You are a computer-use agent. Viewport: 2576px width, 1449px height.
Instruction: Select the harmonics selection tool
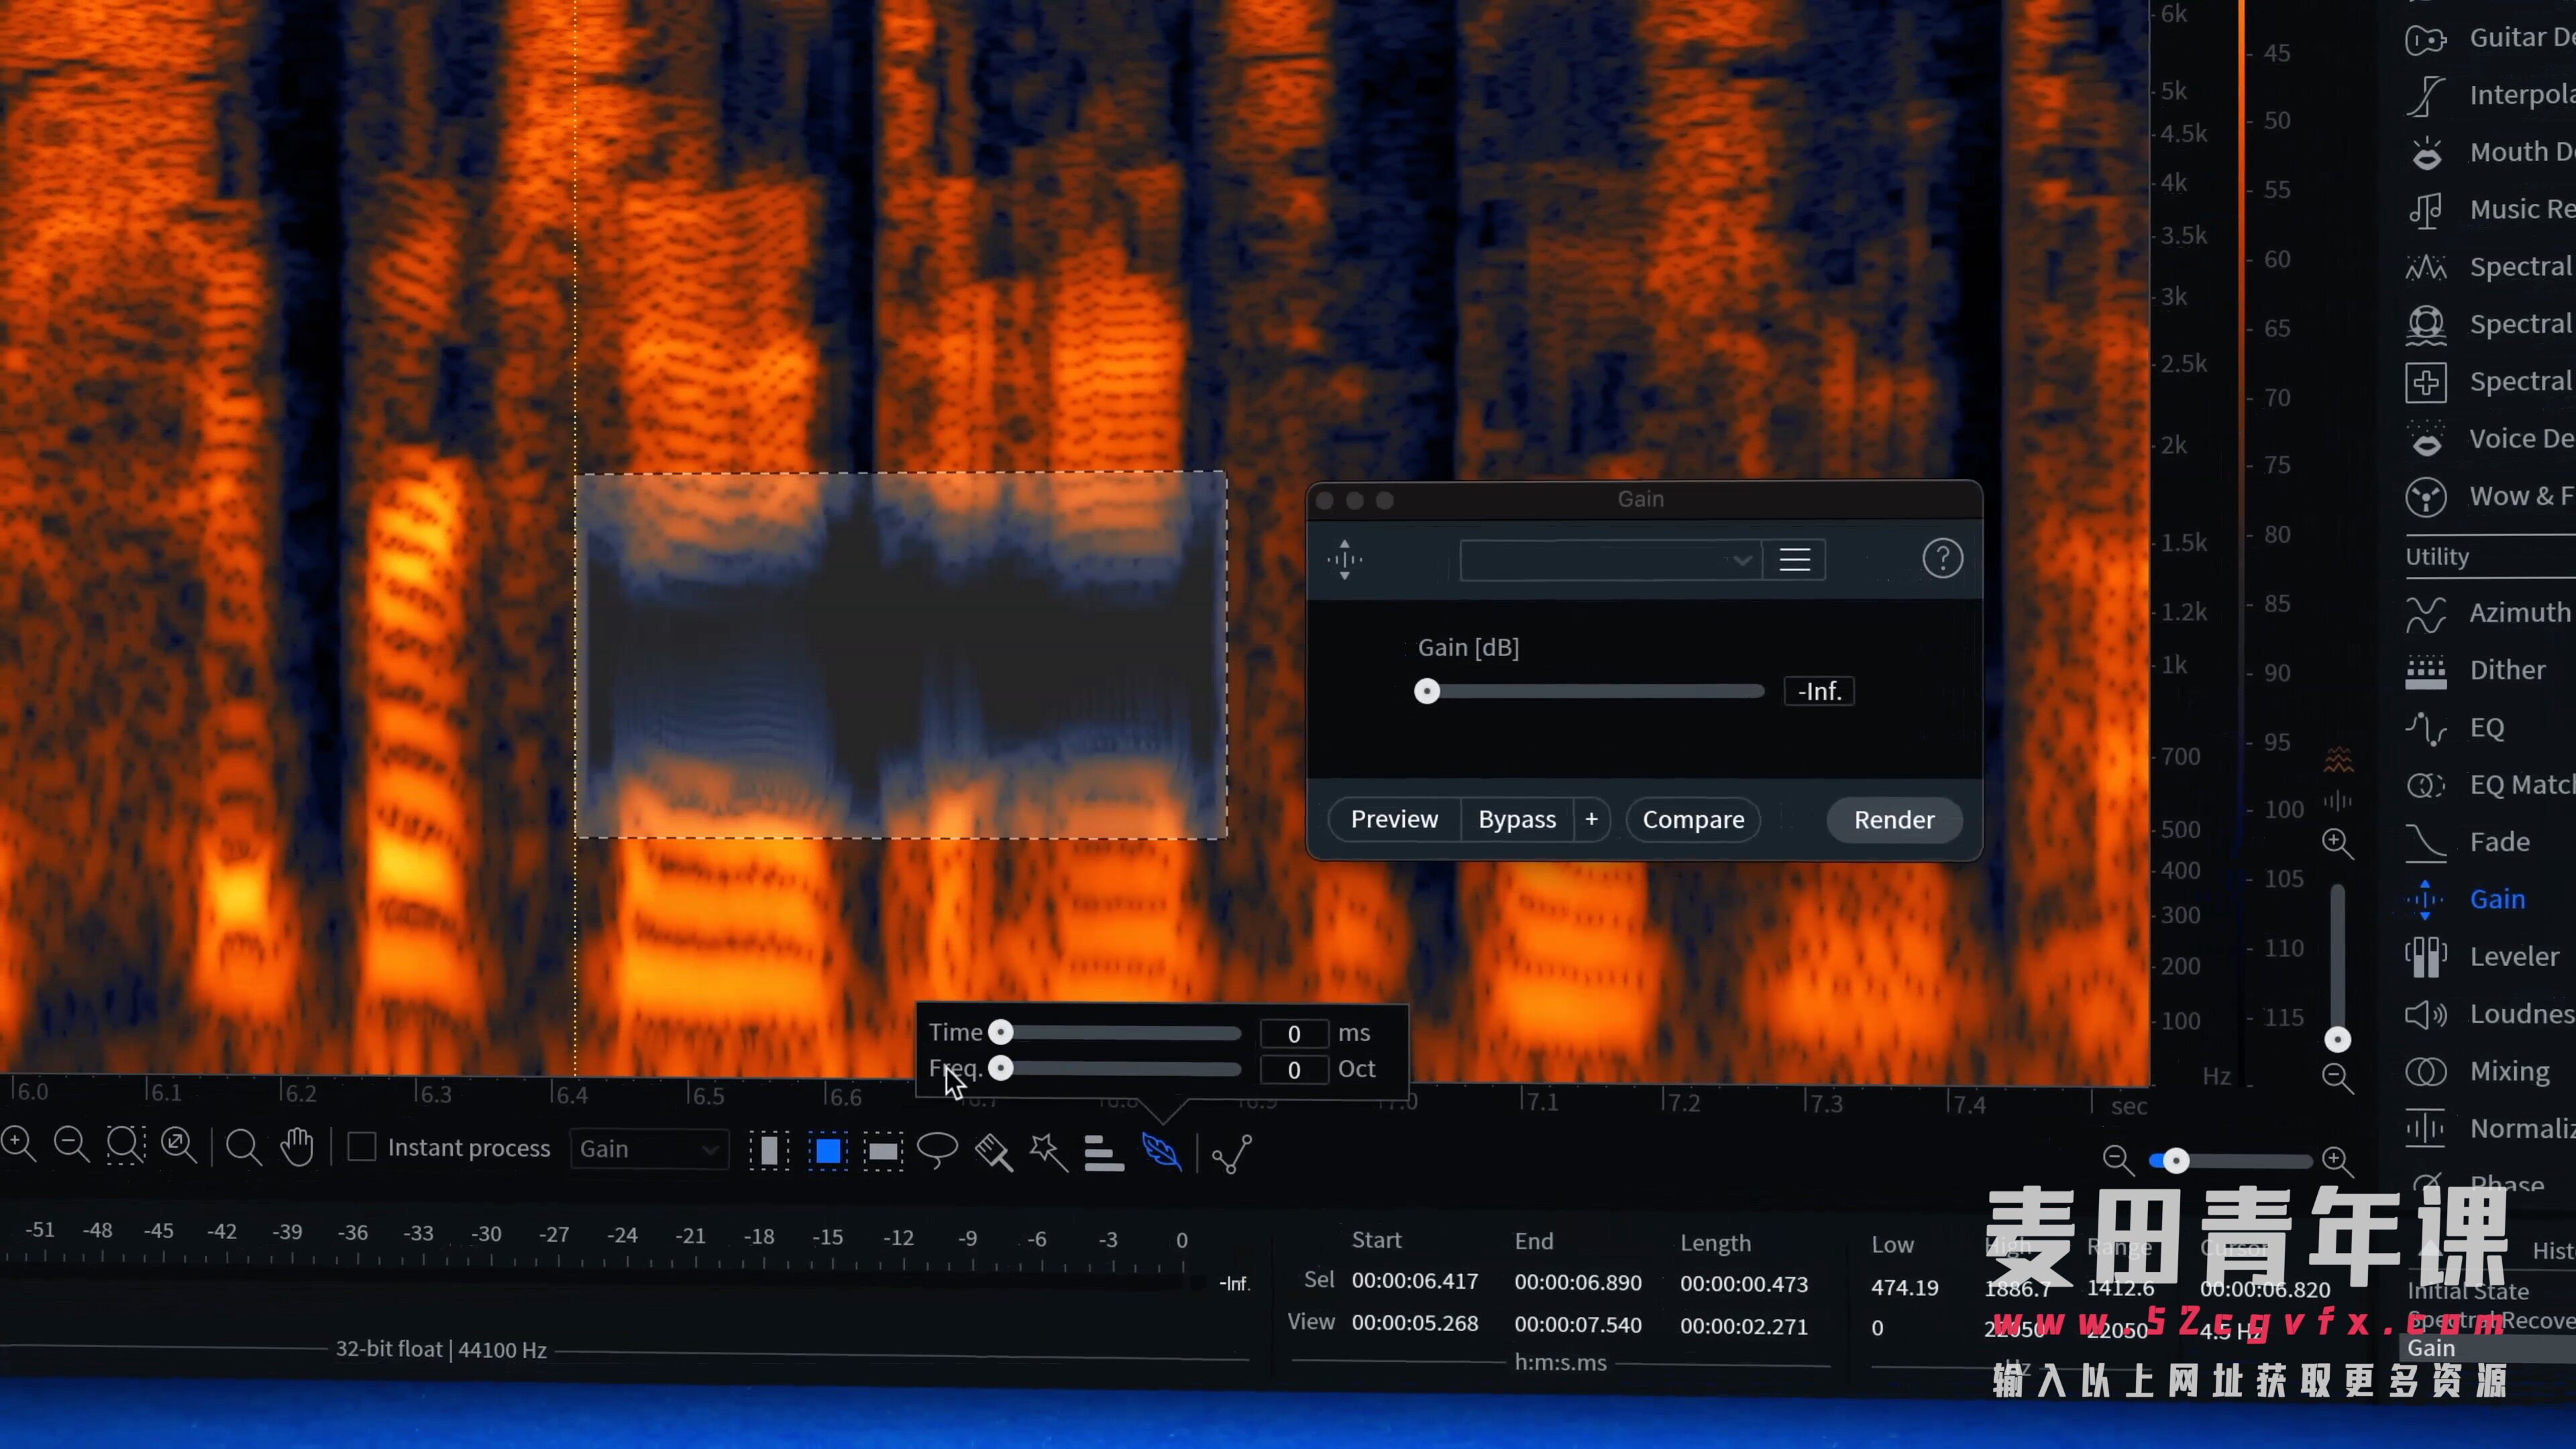click(1104, 1152)
